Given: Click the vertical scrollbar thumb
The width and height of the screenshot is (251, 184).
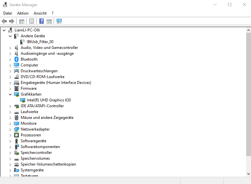Looking at the screenshot, I should (248, 94).
